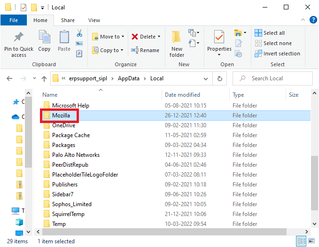Viewport: 319px width, 247px height.
Task: Open Recent locations dropdown chevron
Action: coord(34,78)
